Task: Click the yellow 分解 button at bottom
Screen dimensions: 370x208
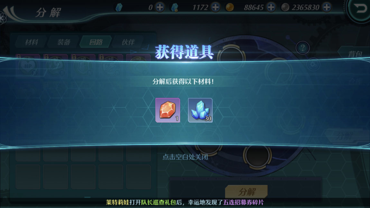Action: point(246,192)
